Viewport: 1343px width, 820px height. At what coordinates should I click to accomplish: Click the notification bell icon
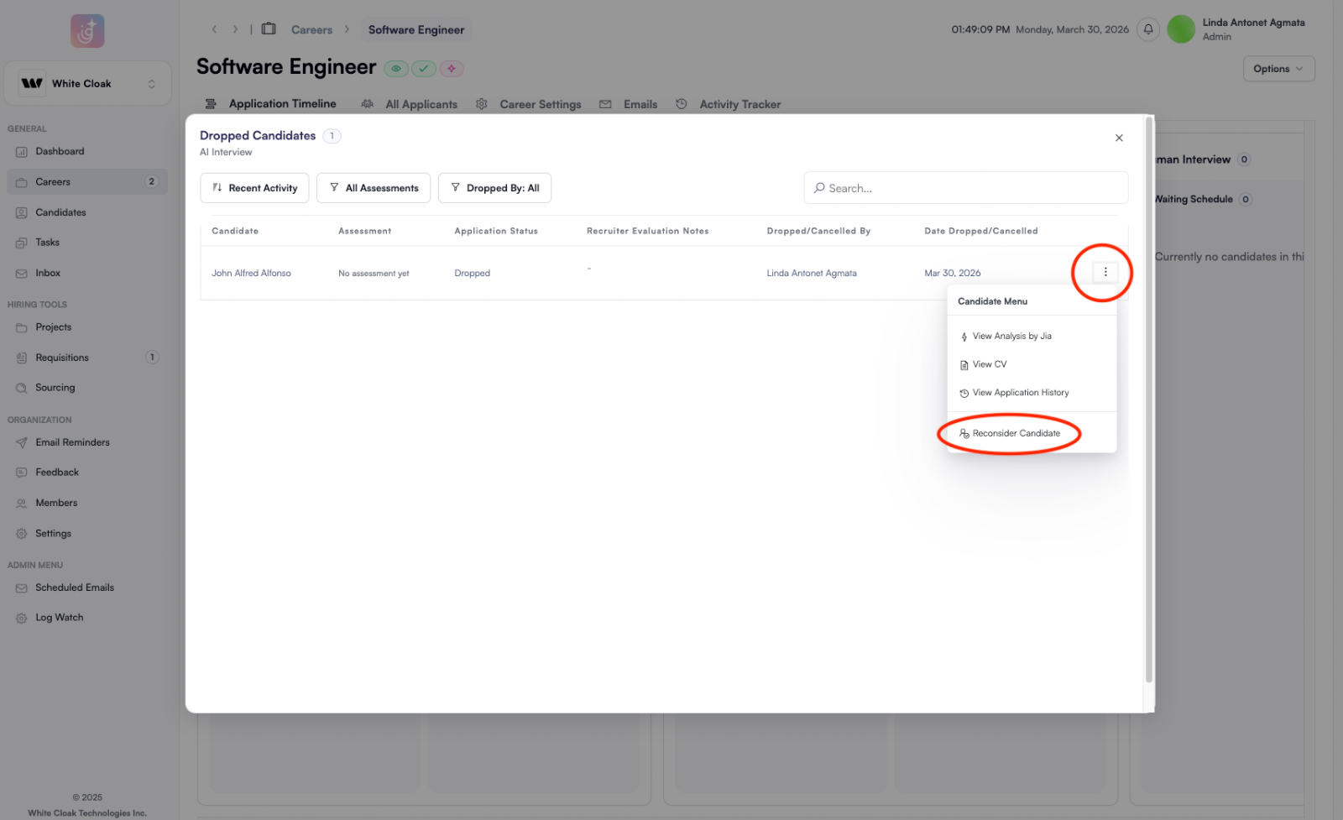click(x=1148, y=29)
